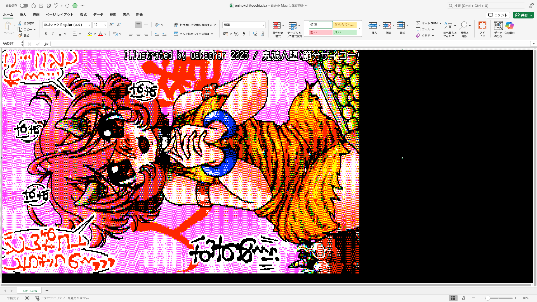The image size is (537, 302).
Task: Decrease decimal places
Action: click(x=262, y=34)
